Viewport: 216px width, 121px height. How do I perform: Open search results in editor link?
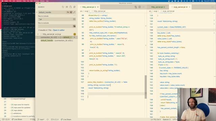pyautogui.click(x=59, y=30)
